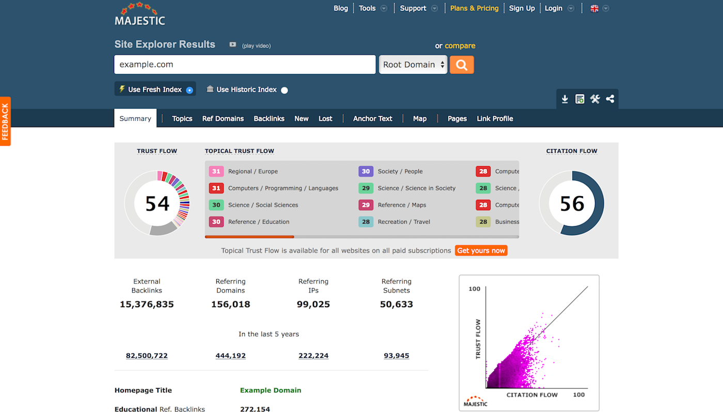Click the Science / Social Sciences topic
This screenshot has width=723, height=412.
click(x=263, y=205)
